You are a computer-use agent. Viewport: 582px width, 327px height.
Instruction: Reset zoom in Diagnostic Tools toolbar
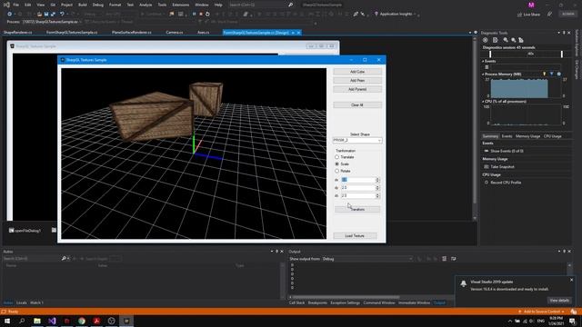click(521, 40)
